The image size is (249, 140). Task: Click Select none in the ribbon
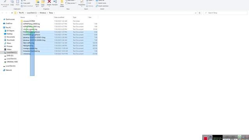pyautogui.click(x=101, y=3)
